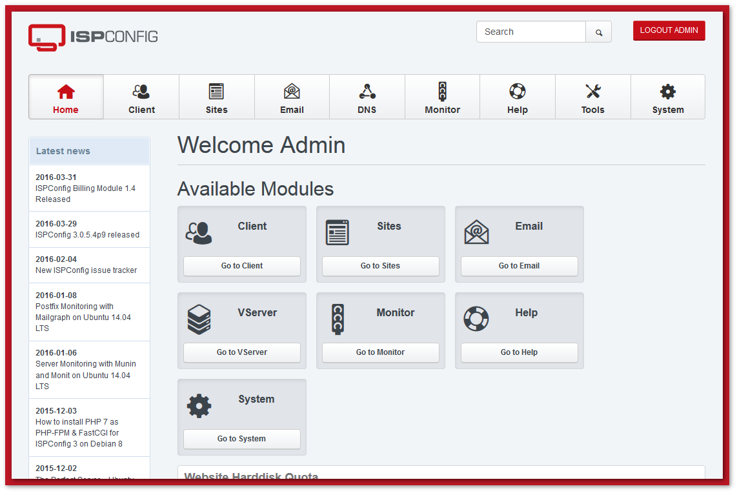Viewport: 737px width, 493px height.
Task: Open news item ISPConfig Billing Module 1.4 Released
Action: point(85,194)
